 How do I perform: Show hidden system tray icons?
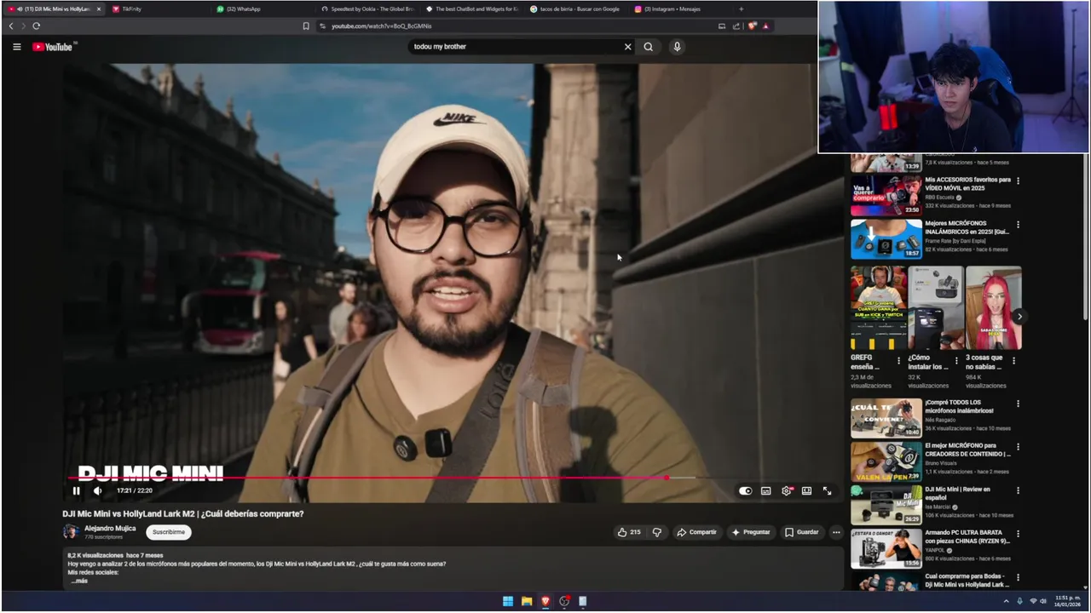1006,601
